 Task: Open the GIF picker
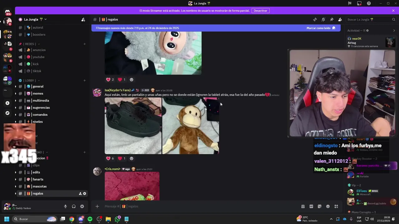pos(311,206)
